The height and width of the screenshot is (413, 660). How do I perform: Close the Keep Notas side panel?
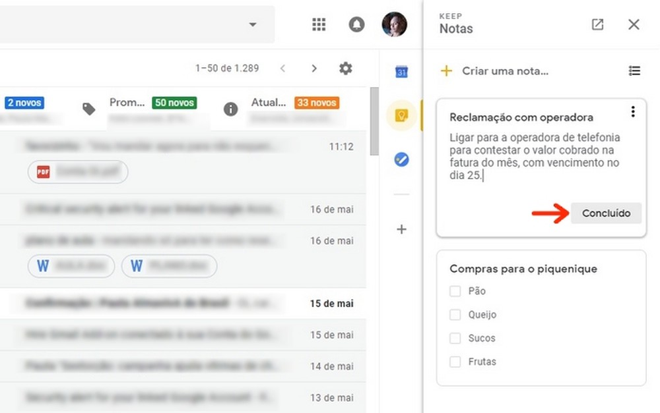(634, 24)
